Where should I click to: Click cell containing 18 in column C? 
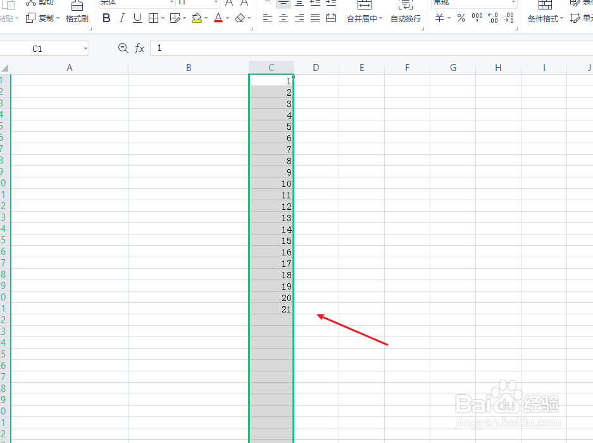tap(271, 274)
